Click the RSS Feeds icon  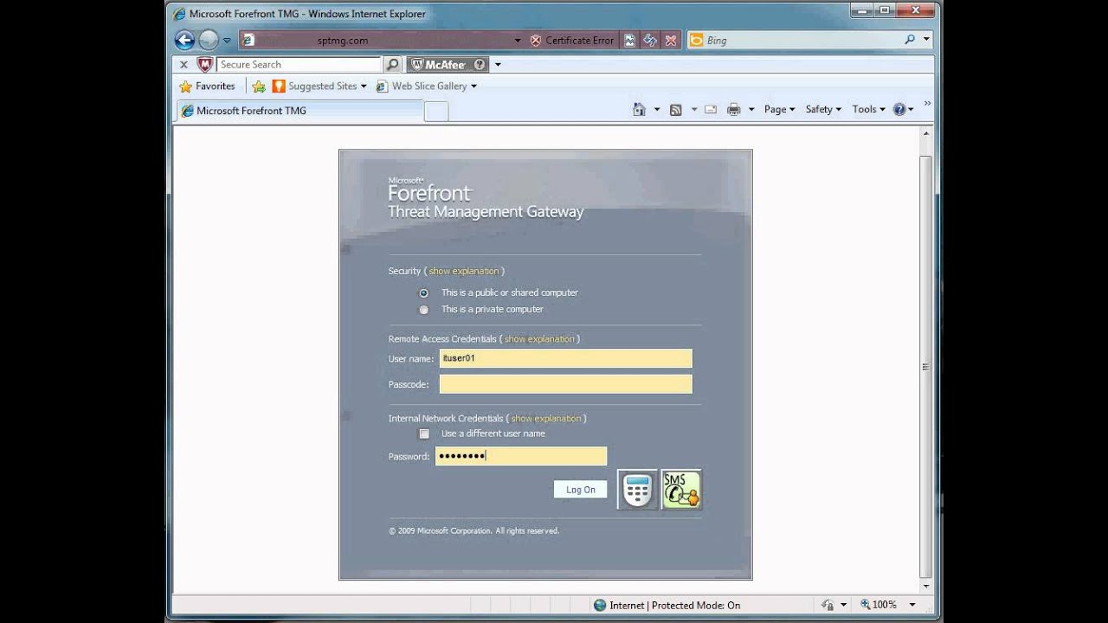click(x=676, y=109)
